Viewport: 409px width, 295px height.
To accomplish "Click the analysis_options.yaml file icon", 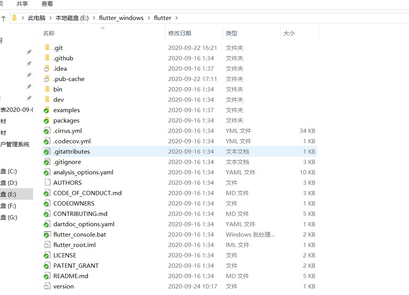I will tap(47, 172).
